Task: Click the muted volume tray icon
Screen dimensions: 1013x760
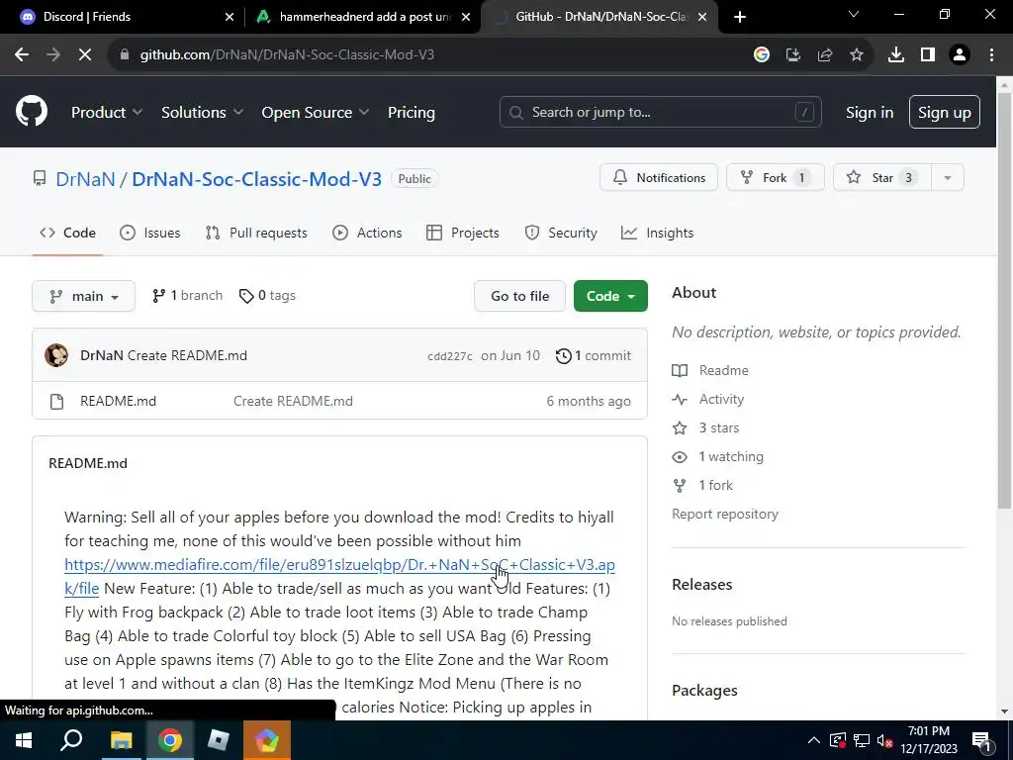Action: coord(884,740)
